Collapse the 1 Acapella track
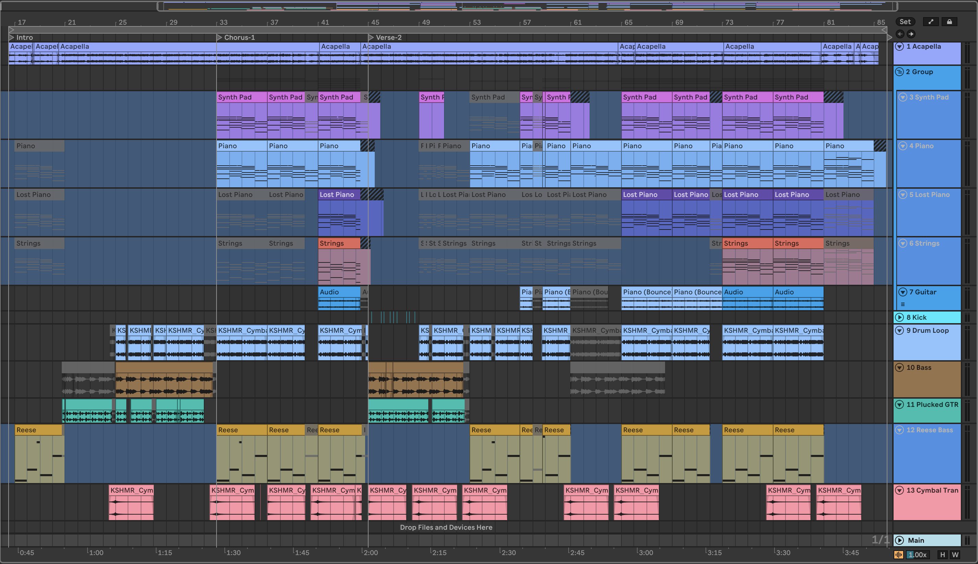The height and width of the screenshot is (564, 978). pos(899,46)
